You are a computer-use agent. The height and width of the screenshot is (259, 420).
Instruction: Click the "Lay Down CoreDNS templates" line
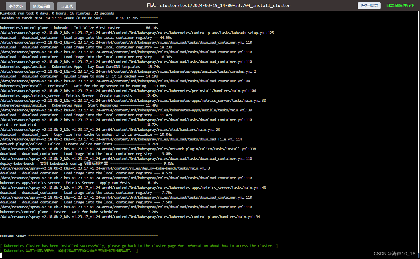(x=80, y=67)
